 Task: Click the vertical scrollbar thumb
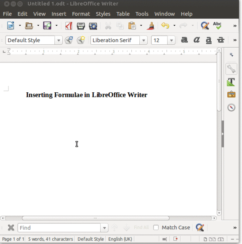pos(219,81)
